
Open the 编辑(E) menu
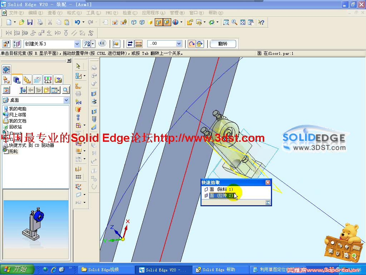pos(35,13)
